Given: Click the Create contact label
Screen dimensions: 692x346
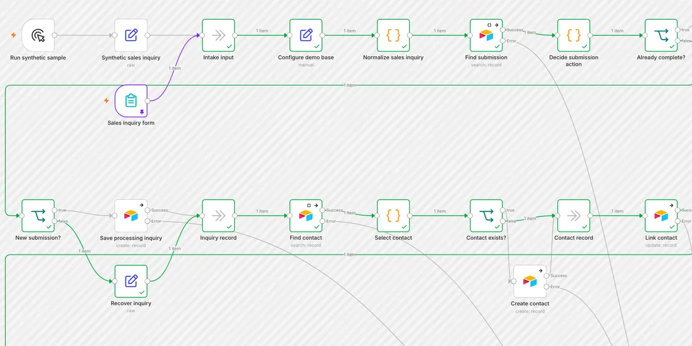Looking at the screenshot, I should click(x=530, y=303).
